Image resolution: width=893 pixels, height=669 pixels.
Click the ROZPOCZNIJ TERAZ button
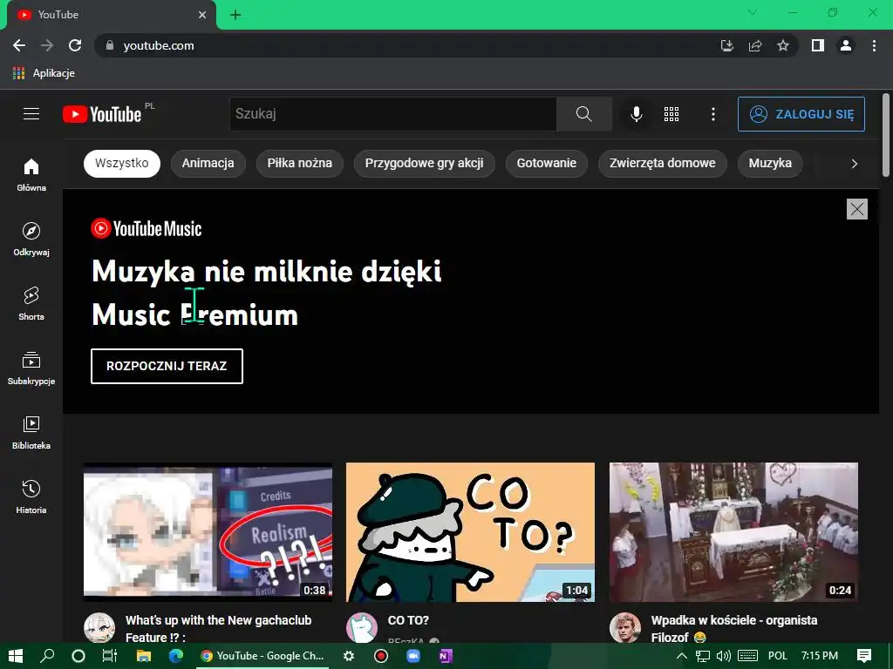point(167,367)
